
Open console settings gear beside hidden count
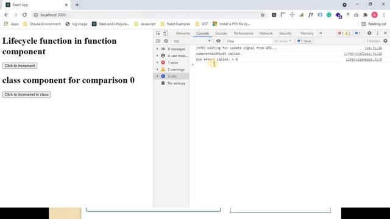[x=385, y=41]
